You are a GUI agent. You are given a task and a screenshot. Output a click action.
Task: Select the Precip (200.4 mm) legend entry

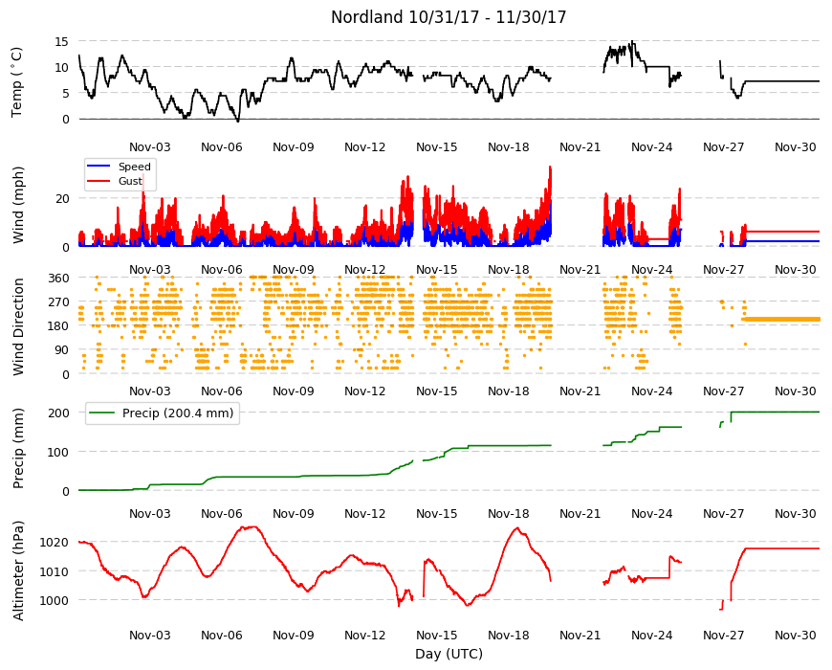click(x=163, y=413)
